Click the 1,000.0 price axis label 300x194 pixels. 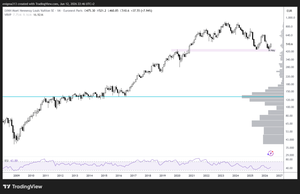pyautogui.click(x=290, y=18)
